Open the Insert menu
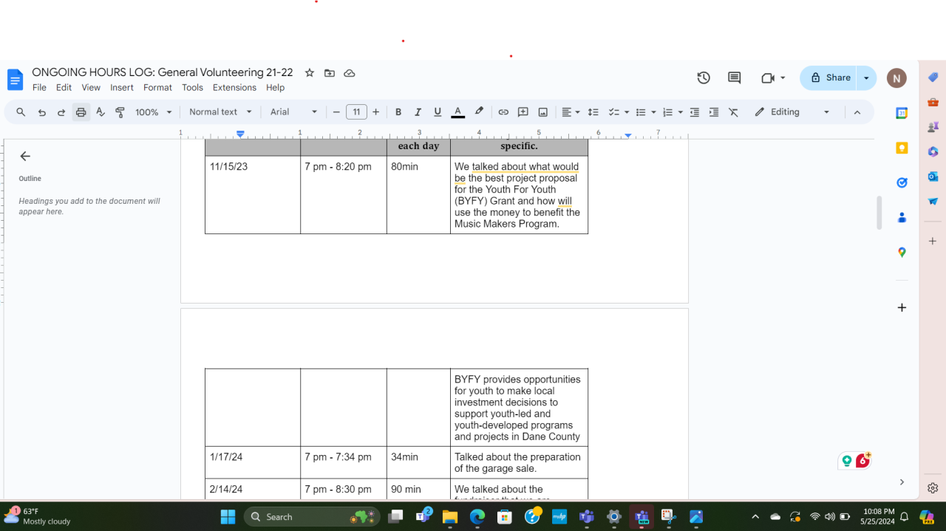Screen dimensions: 946x531 tap(122, 87)
